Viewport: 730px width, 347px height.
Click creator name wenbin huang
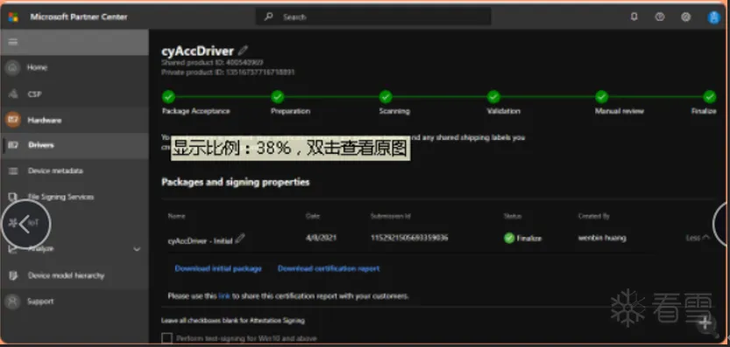[x=602, y=238]
